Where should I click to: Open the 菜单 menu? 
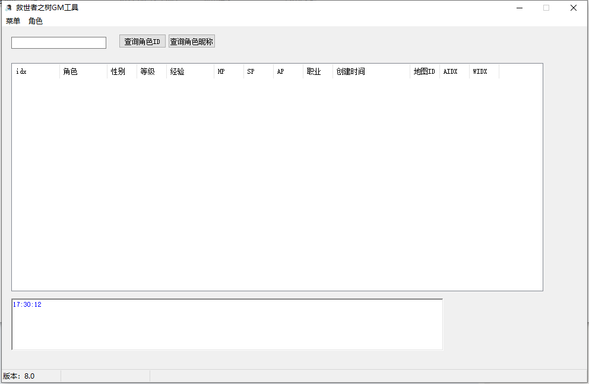[x=13, y=21]
